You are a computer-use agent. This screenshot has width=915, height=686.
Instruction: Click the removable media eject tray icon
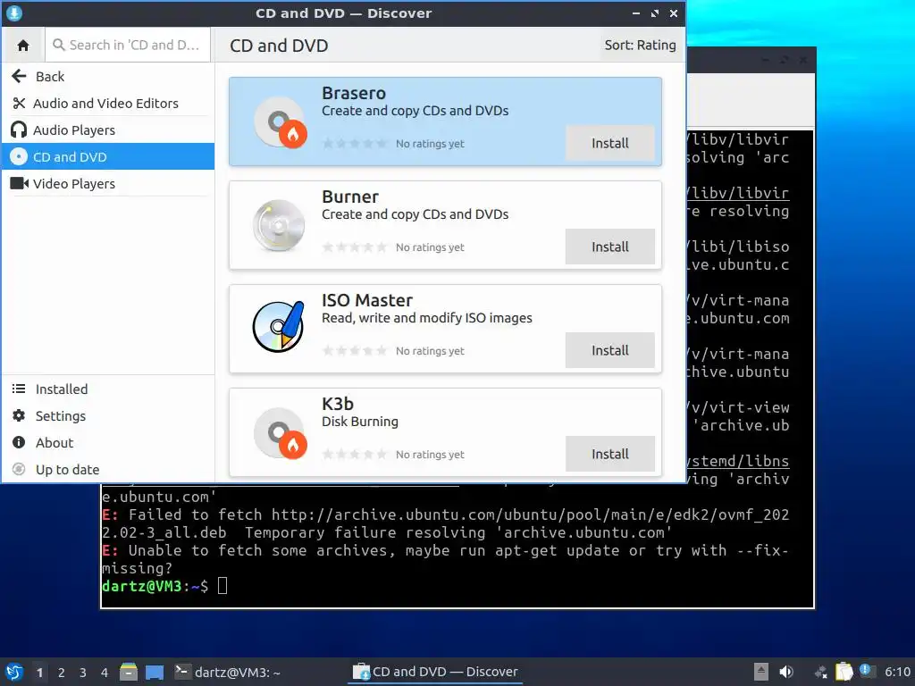click(x=761, y=672)
